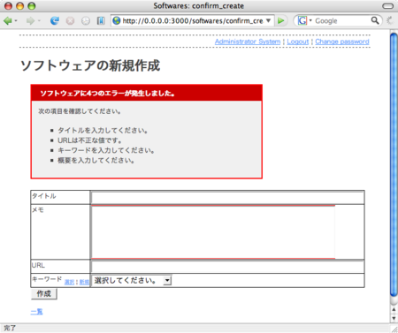Image resolution: width=398 pixels, height=333 pixels.
Task: Open the Bookmarks icon in the toolbar
Action: tap(101, 21)
